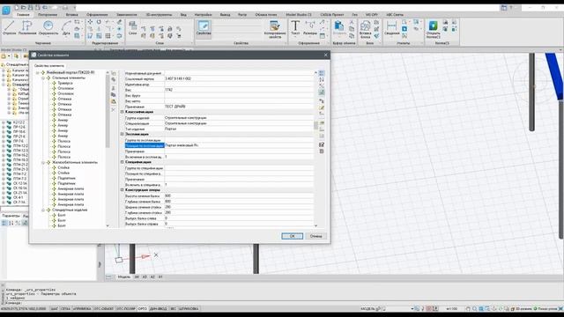Open the Главная ribbon tab

pos(23,15)
